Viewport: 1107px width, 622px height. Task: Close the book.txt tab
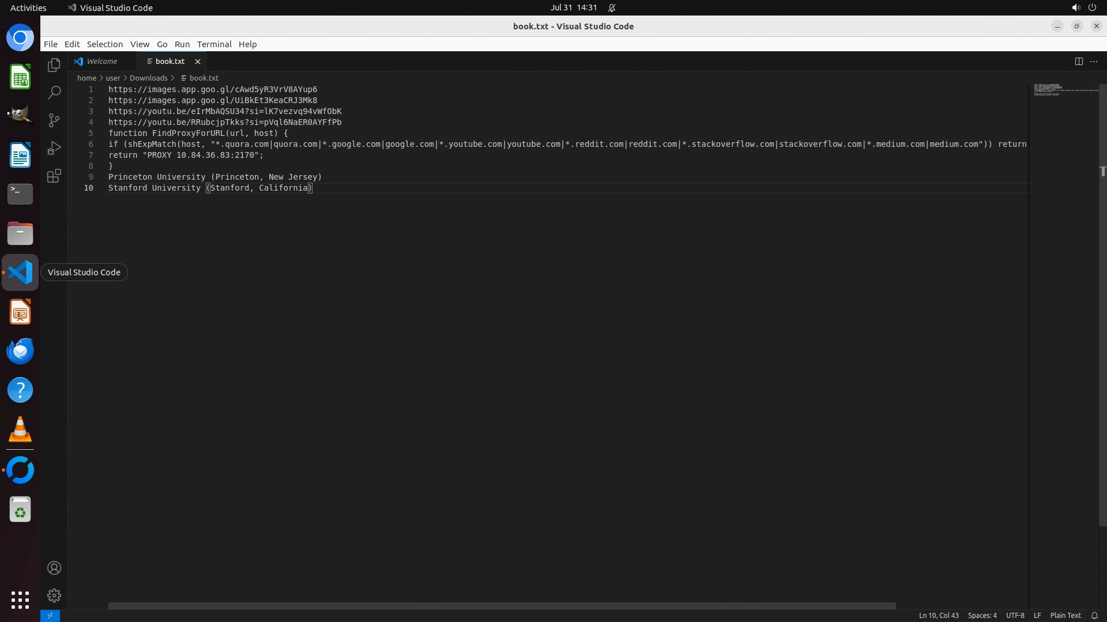click(x=198, y=62)
